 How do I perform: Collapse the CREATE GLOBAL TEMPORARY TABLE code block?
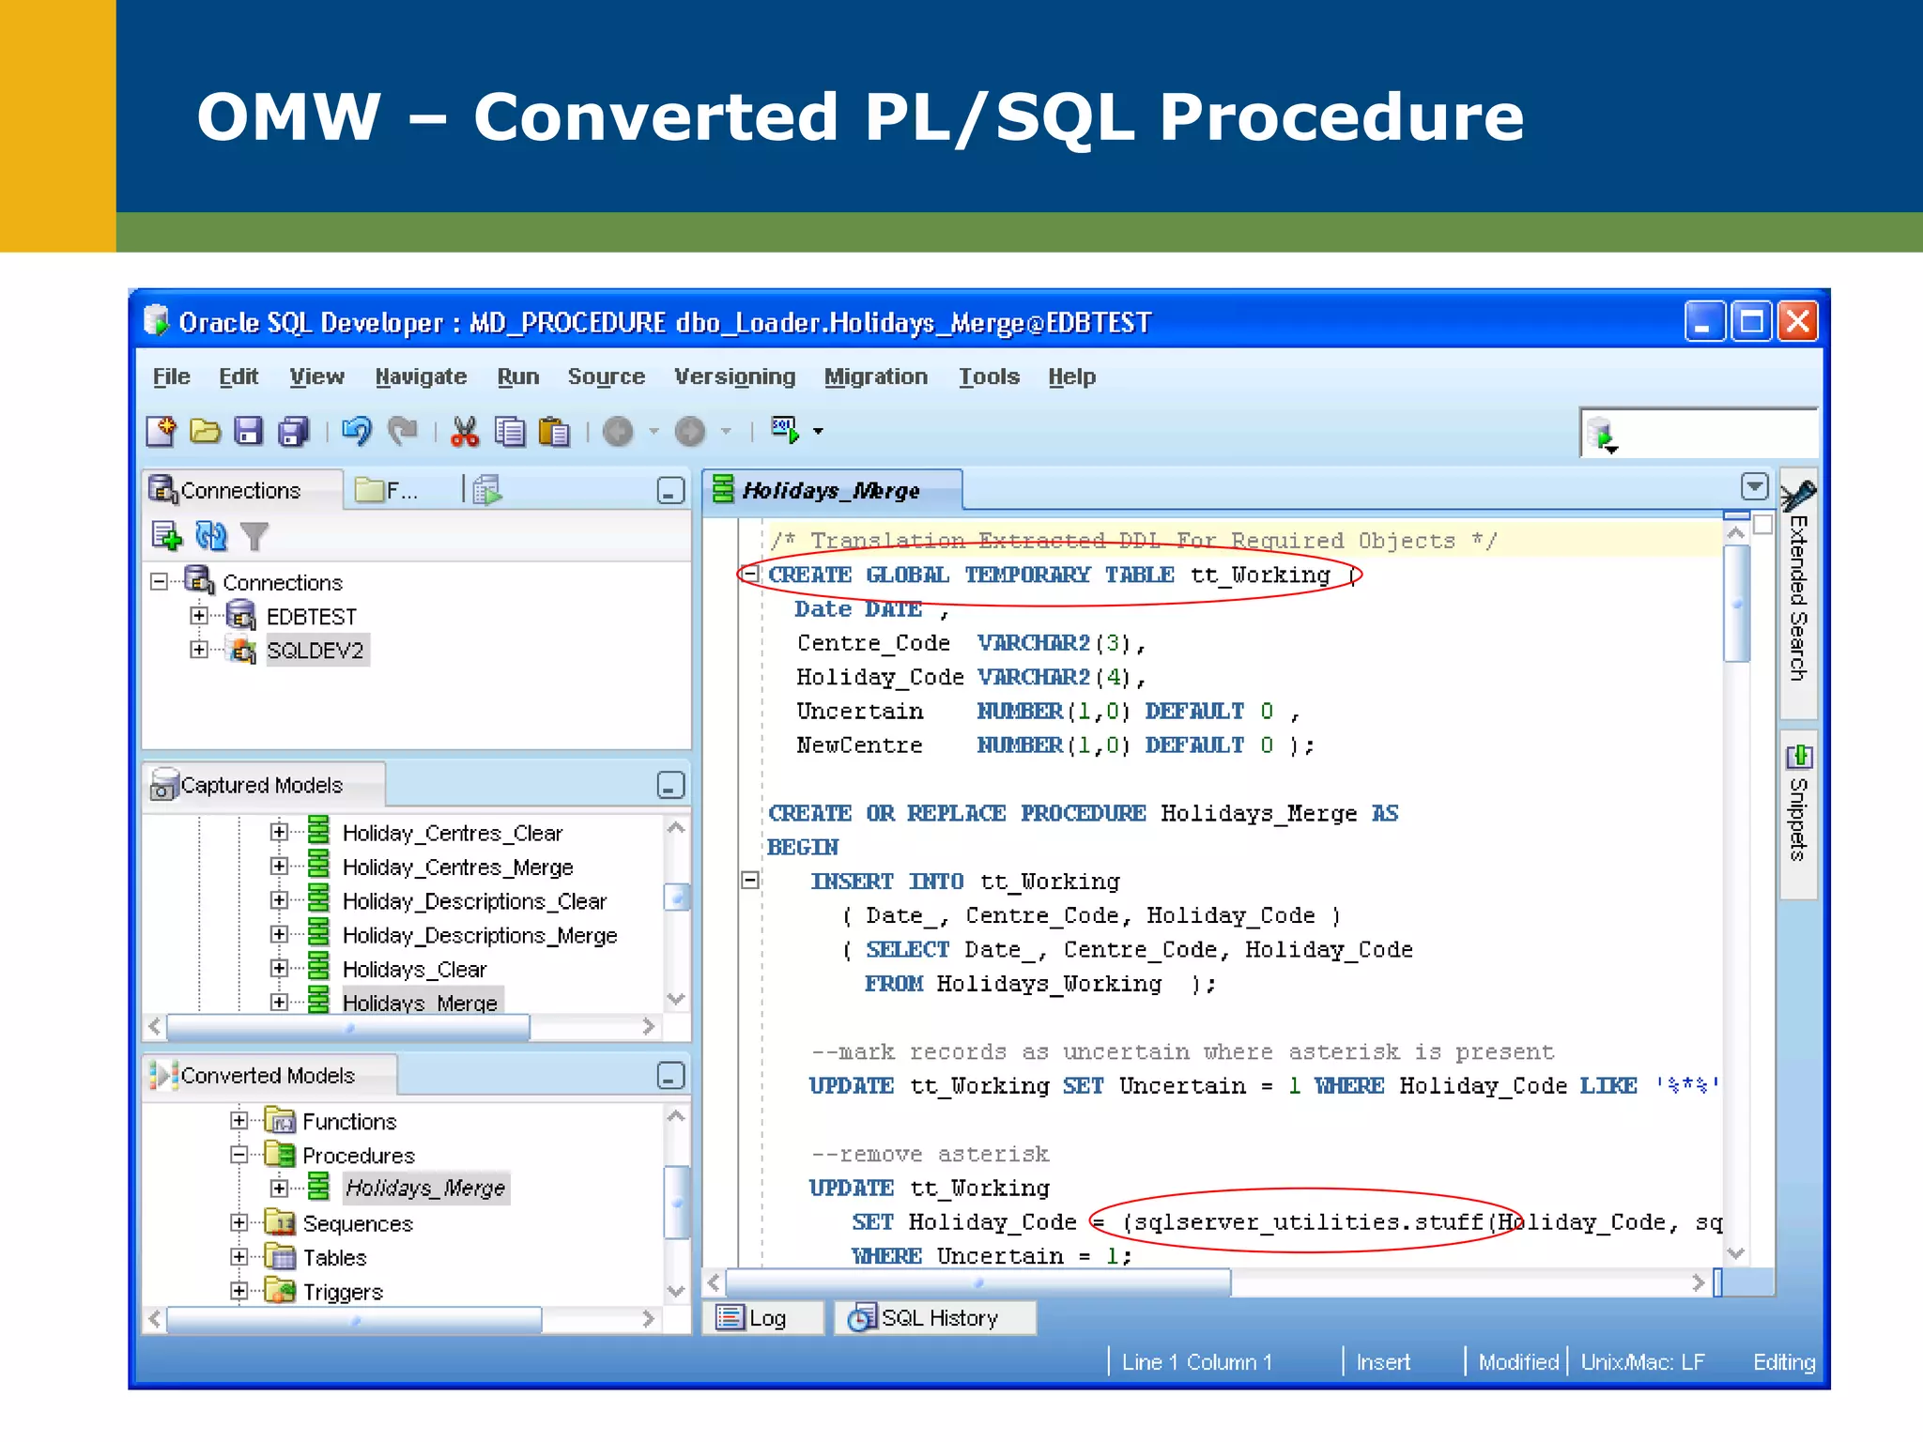750,574
